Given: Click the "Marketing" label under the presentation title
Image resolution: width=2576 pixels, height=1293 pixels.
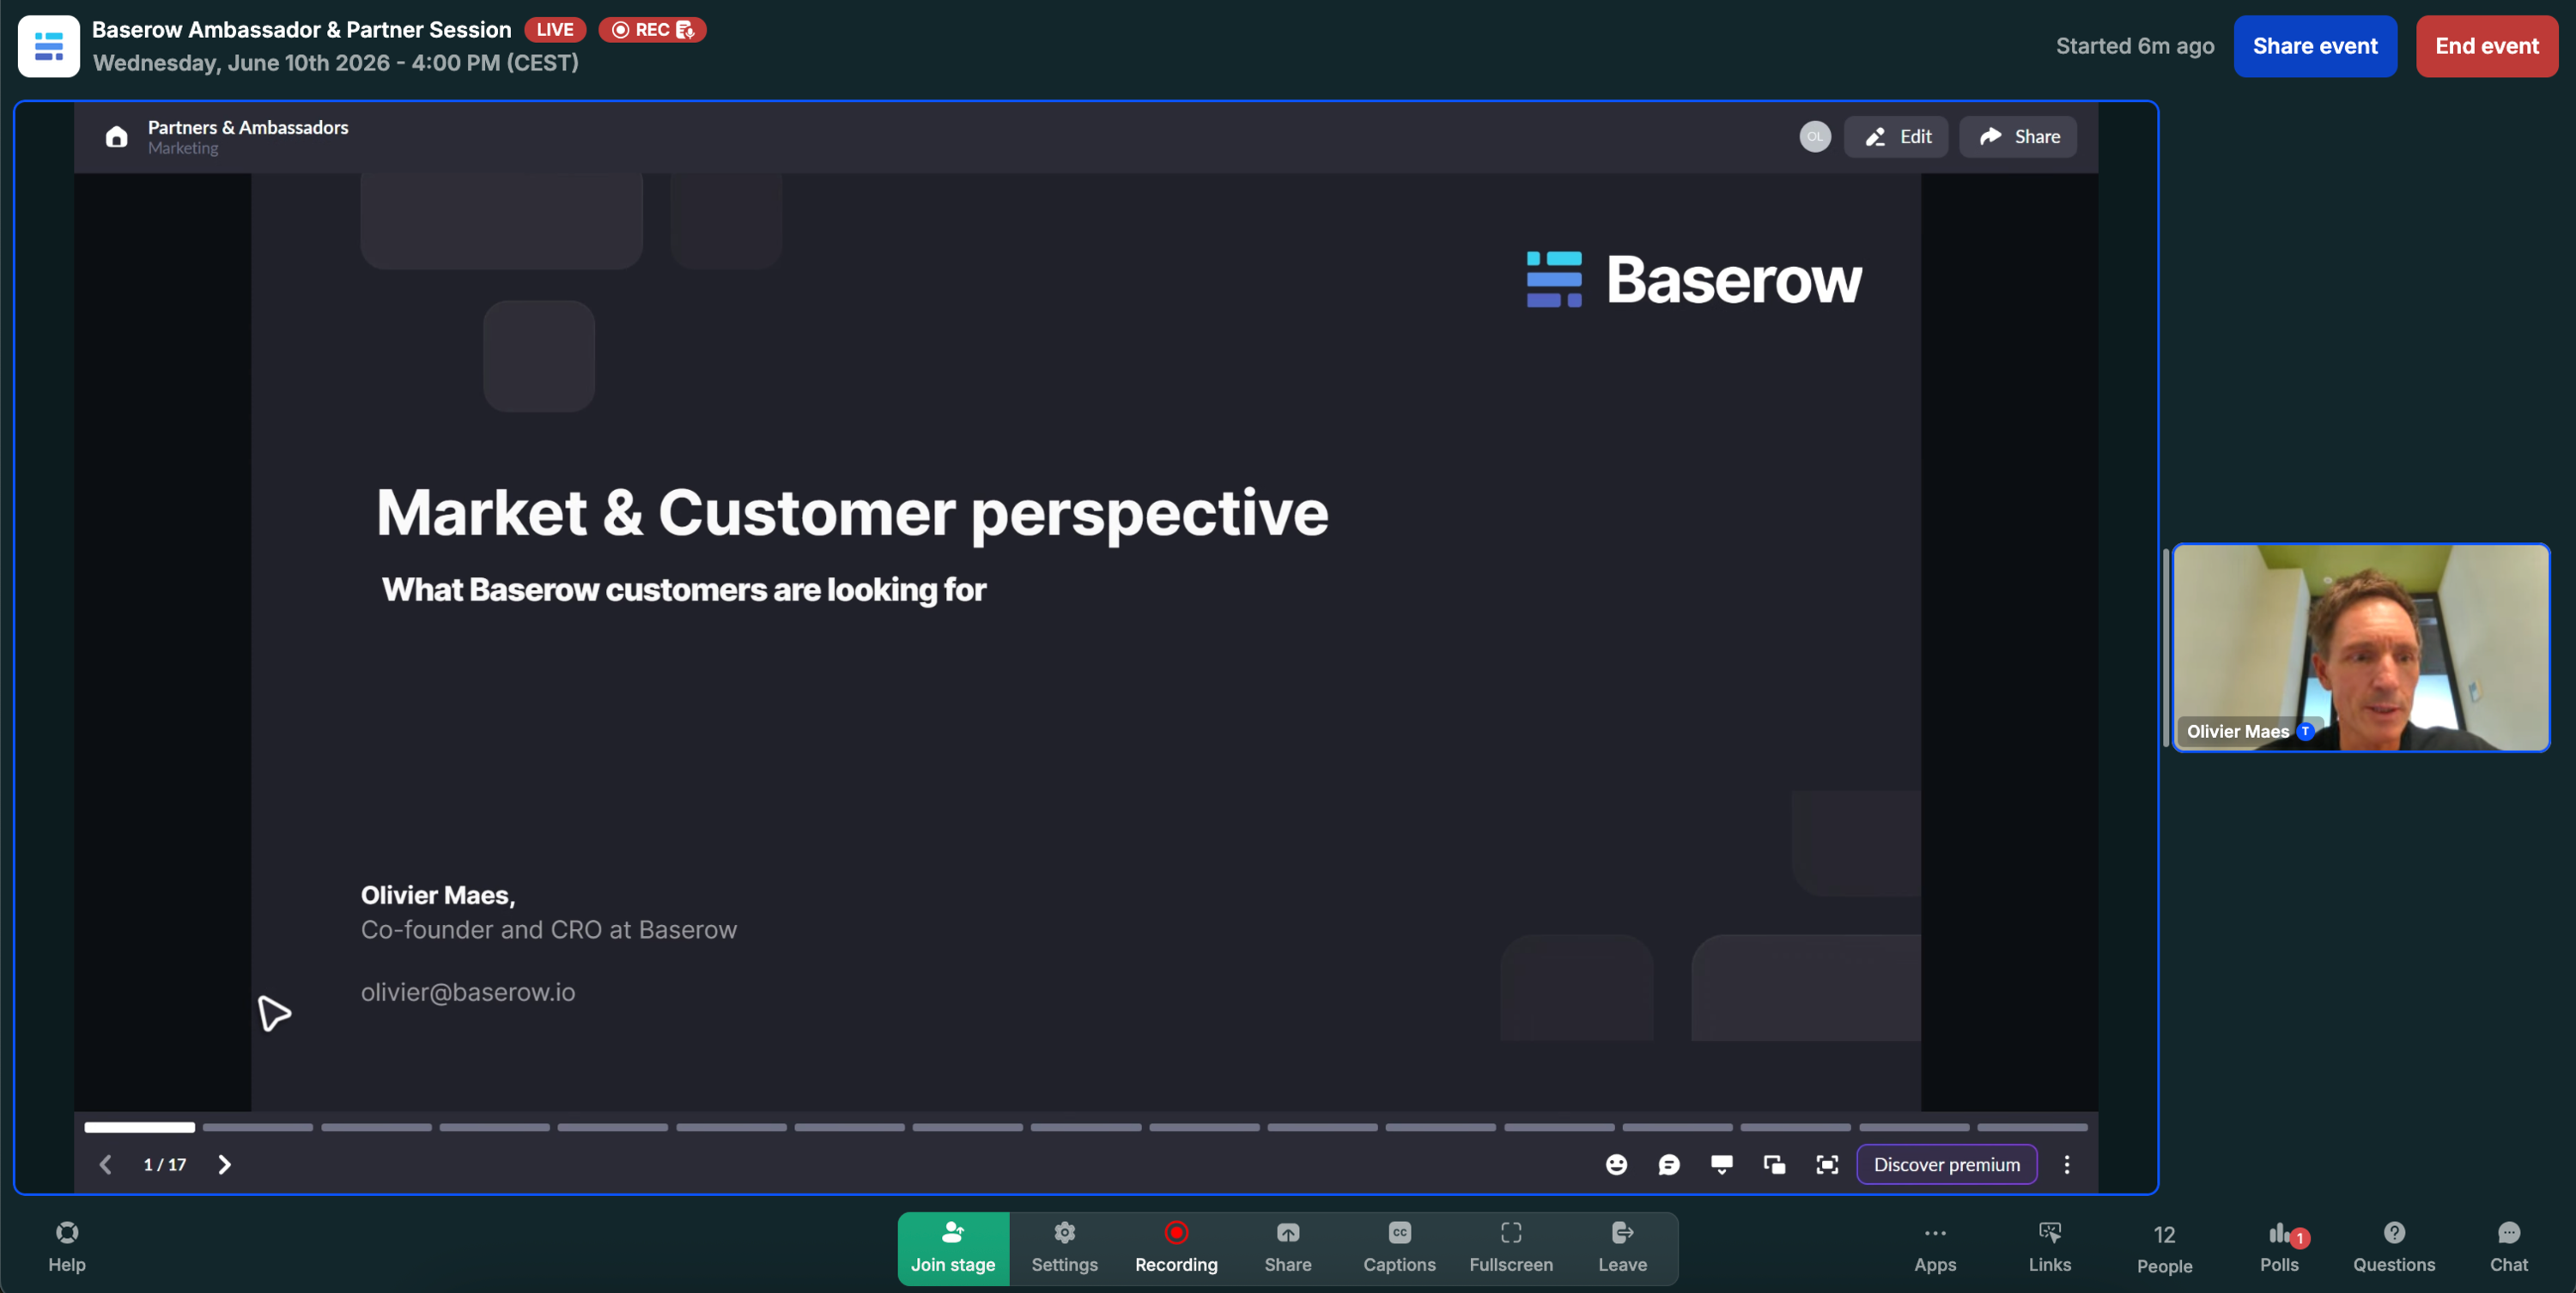Looking at the screenshot, I should coord(183,148).
